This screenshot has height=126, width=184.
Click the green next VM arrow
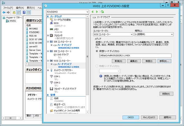click(97, 12)
